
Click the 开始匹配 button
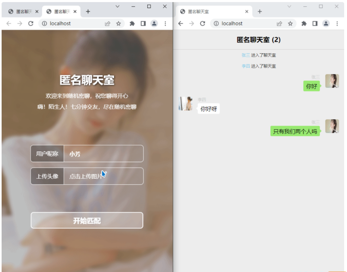click(x=87, y=220)
